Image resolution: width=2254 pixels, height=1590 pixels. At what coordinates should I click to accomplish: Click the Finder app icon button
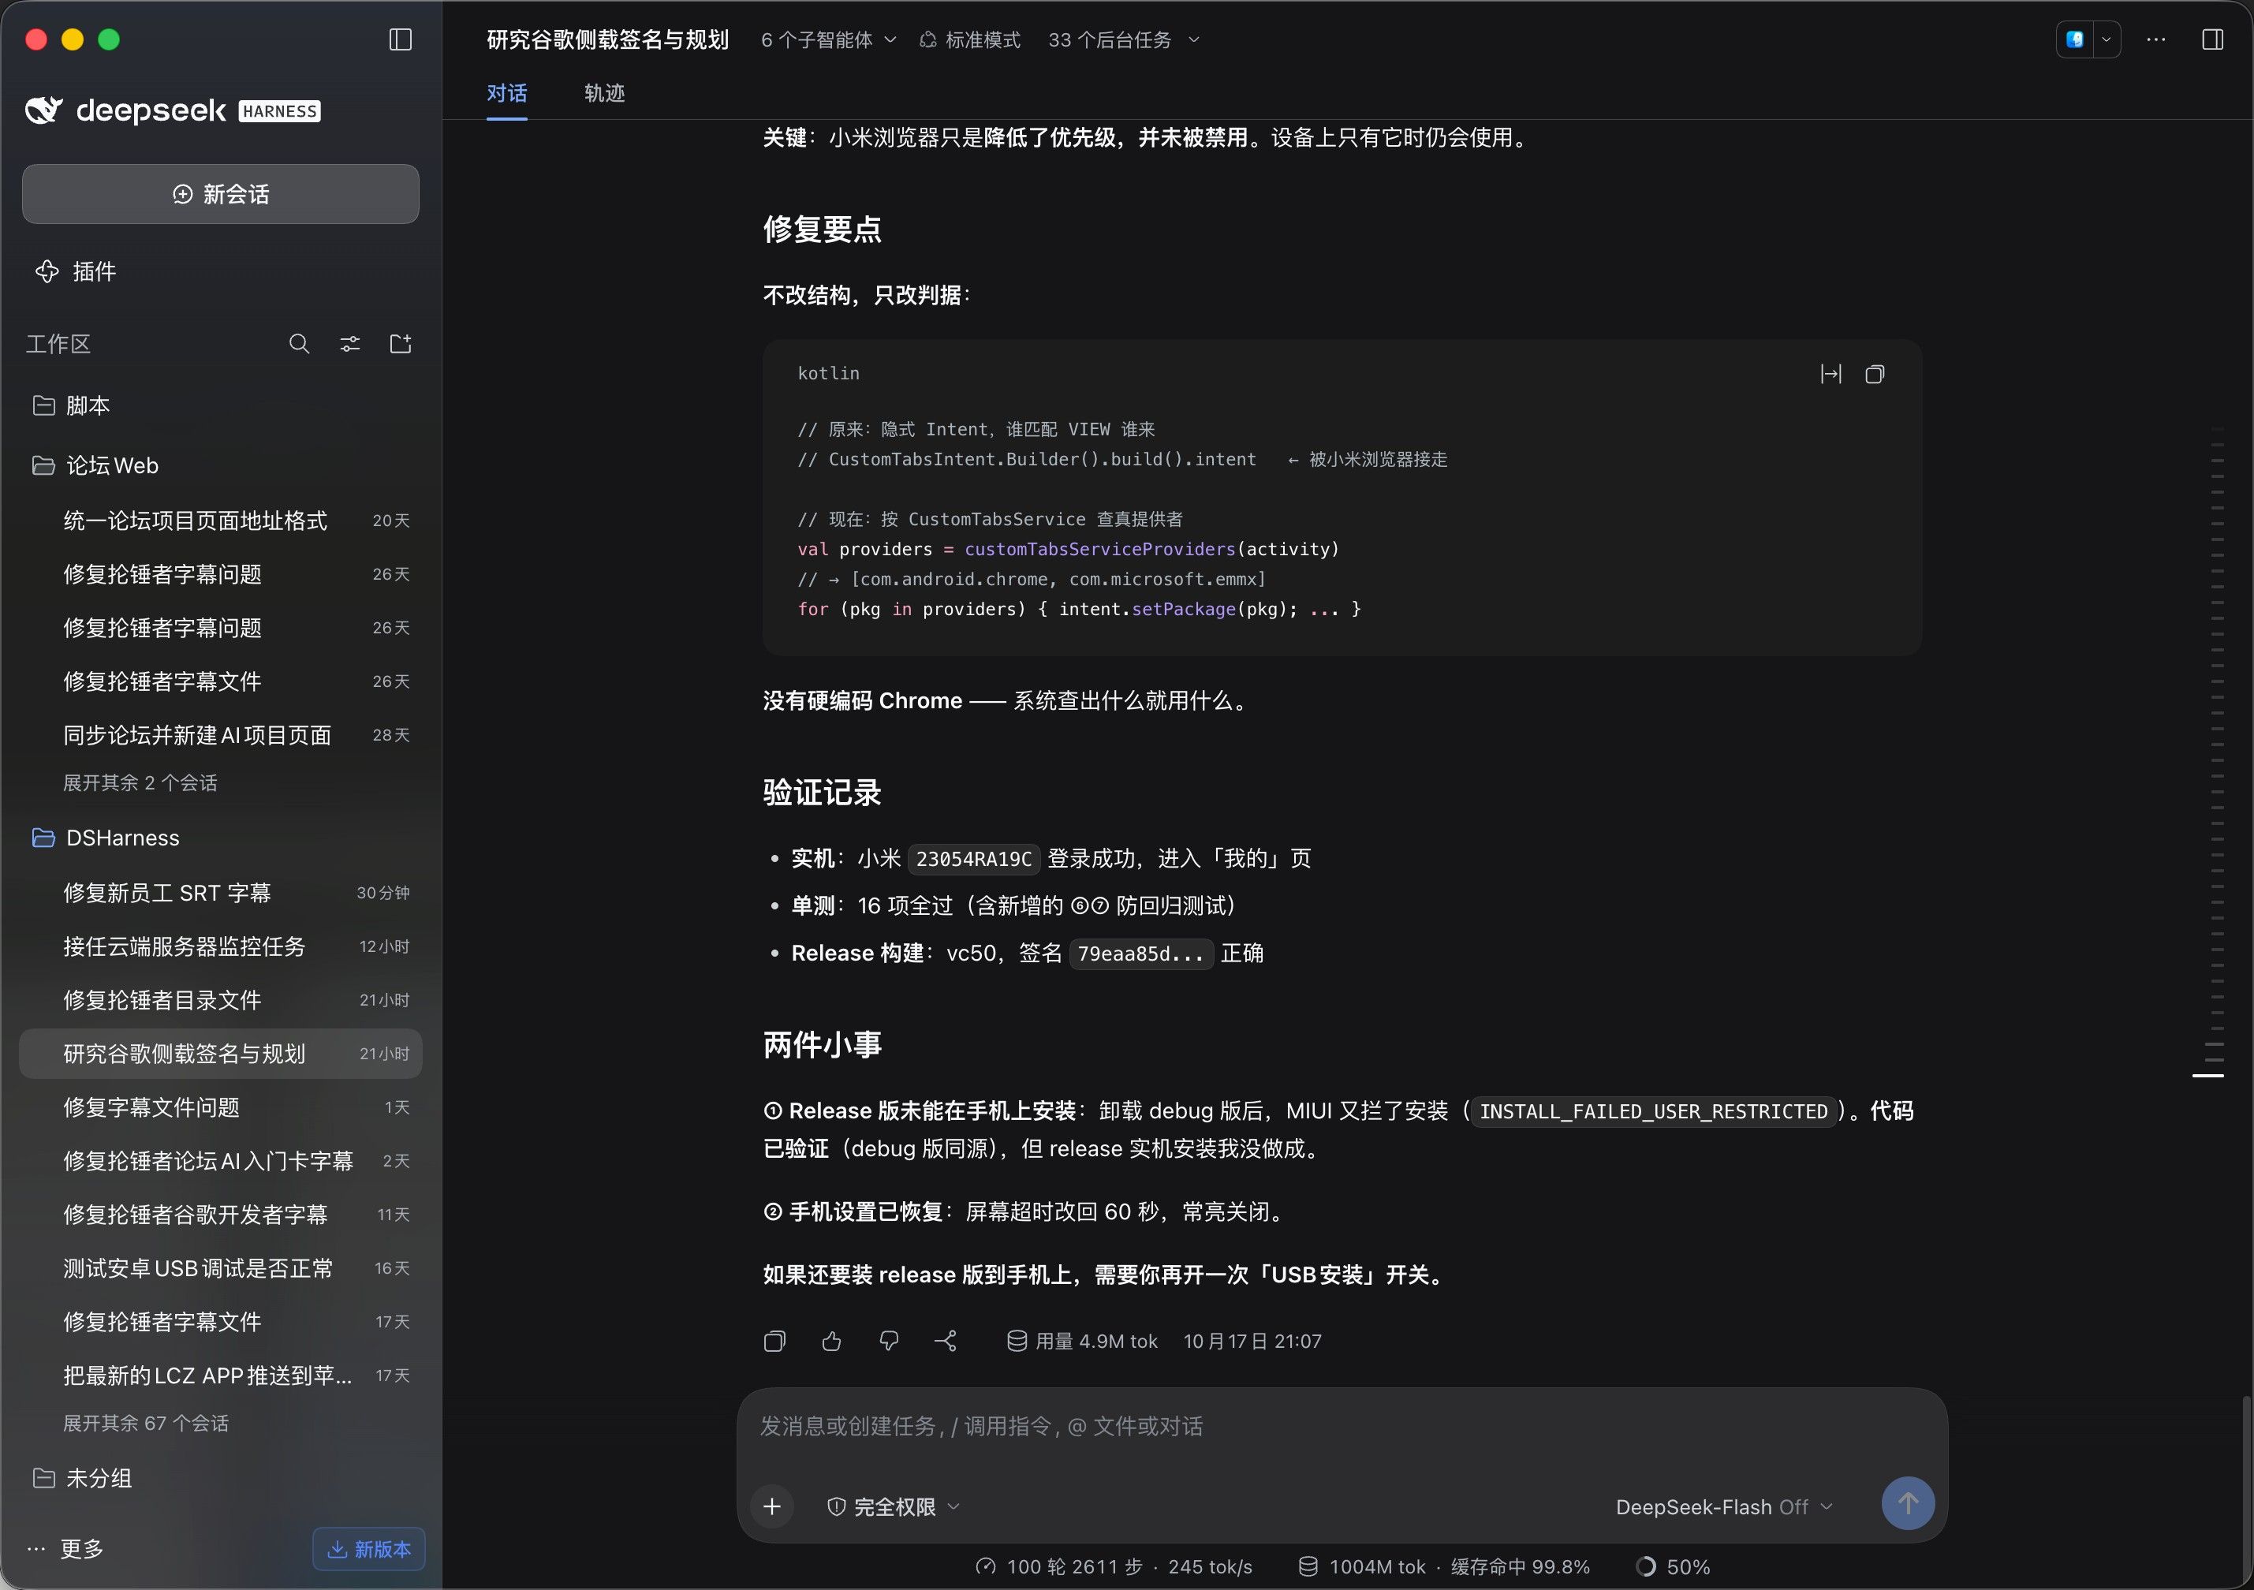pyautogui.click(x=2075, y=39)
